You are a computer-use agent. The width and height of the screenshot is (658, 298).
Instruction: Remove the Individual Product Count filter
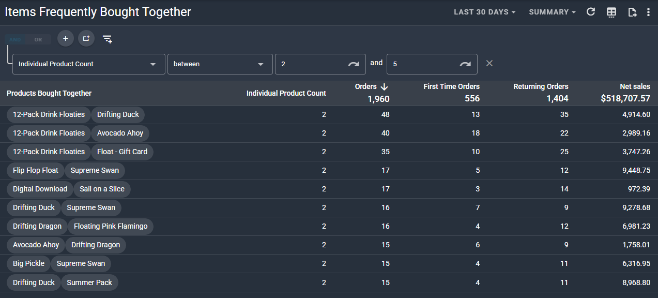pos(489,63)
